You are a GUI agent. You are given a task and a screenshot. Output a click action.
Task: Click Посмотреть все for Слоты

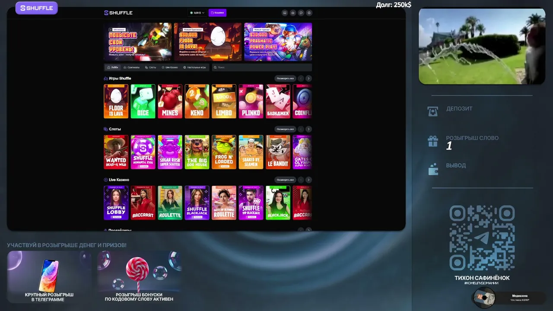coord(285,129)
